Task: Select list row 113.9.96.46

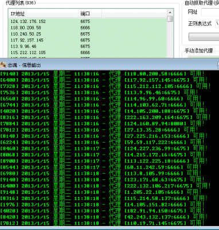Action: coord(88,47)
